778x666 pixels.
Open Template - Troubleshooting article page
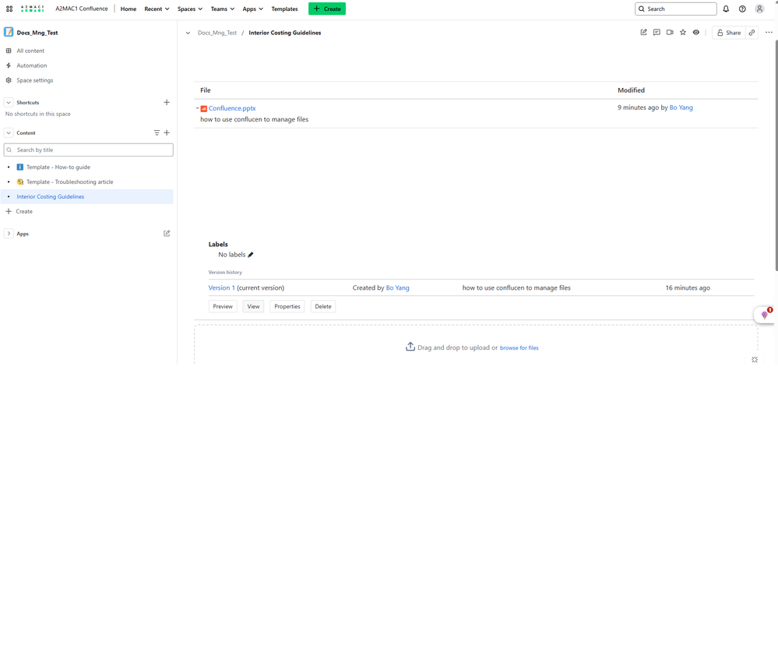69,182
